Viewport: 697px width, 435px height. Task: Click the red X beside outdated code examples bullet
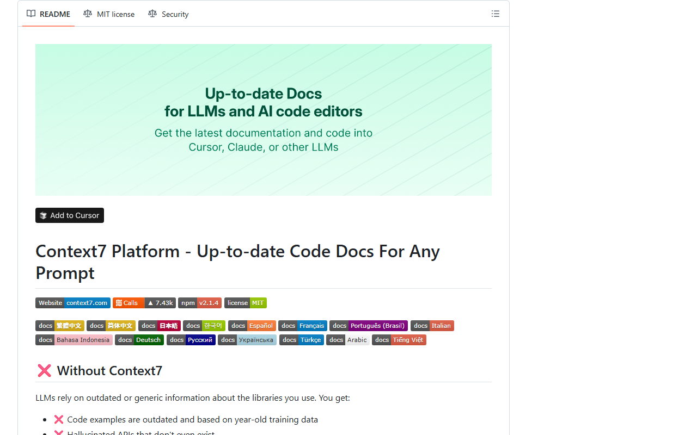click(x=58, y=419)
